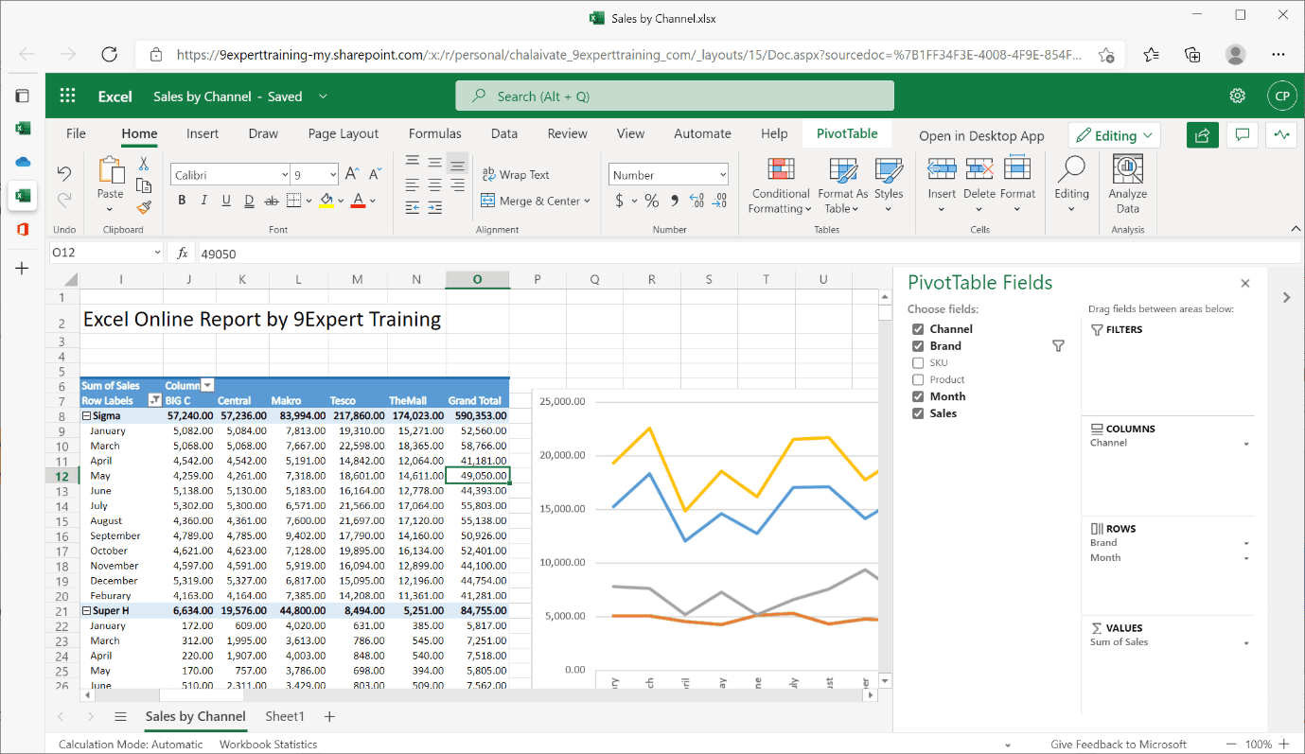Open Analyze Data in the ribbon

click(1126, 184)
